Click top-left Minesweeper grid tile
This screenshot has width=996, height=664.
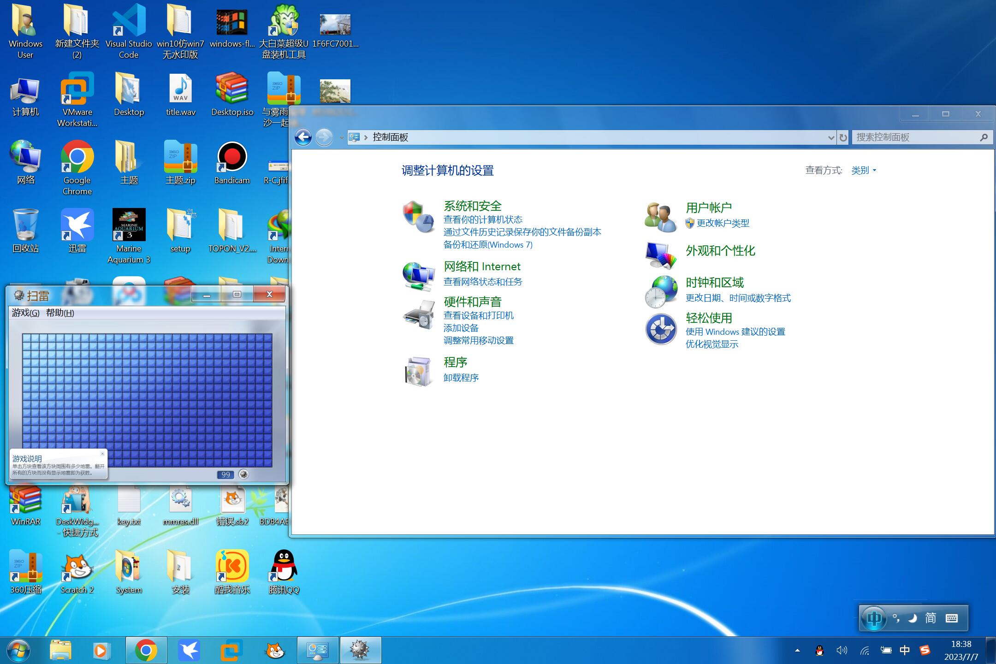[x=26, y=338]
